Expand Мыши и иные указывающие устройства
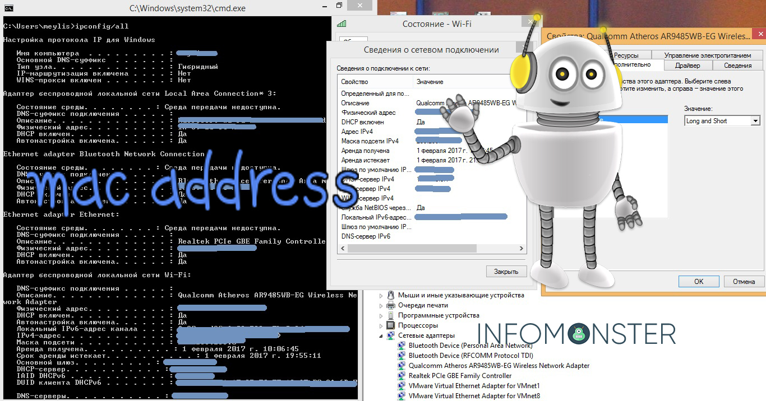The image size is (766, 401). [381, 296]
